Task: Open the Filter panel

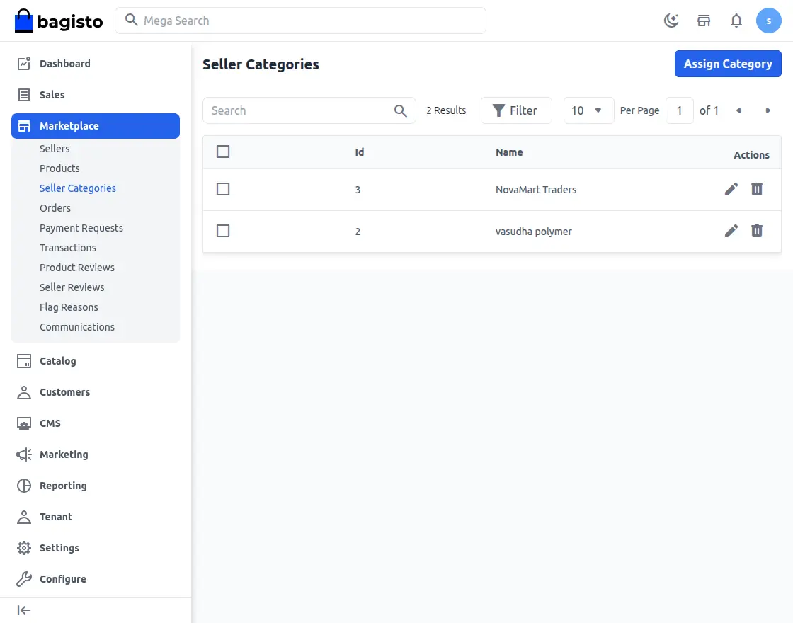Action: tap(515, 110)
